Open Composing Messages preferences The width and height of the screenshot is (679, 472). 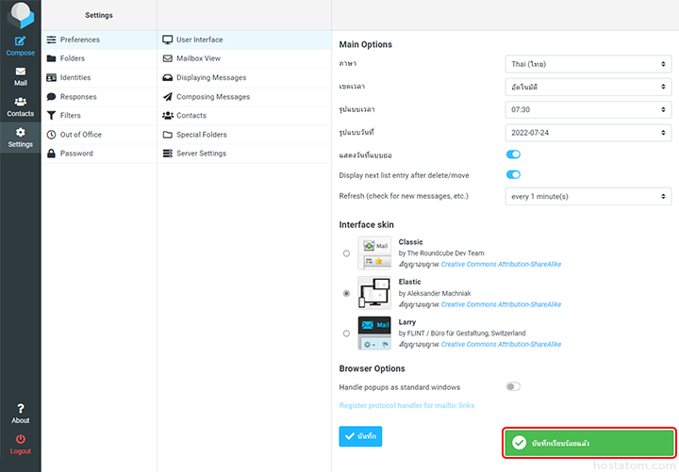click(x=212, y=97)
